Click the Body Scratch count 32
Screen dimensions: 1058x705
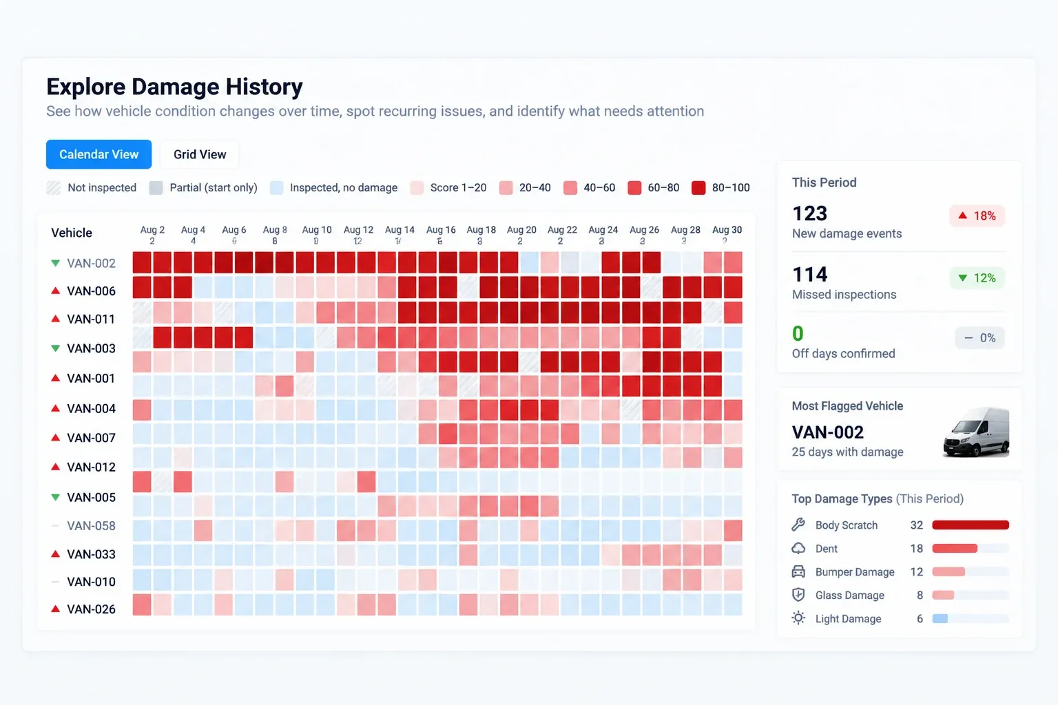(x=916, y=525)
